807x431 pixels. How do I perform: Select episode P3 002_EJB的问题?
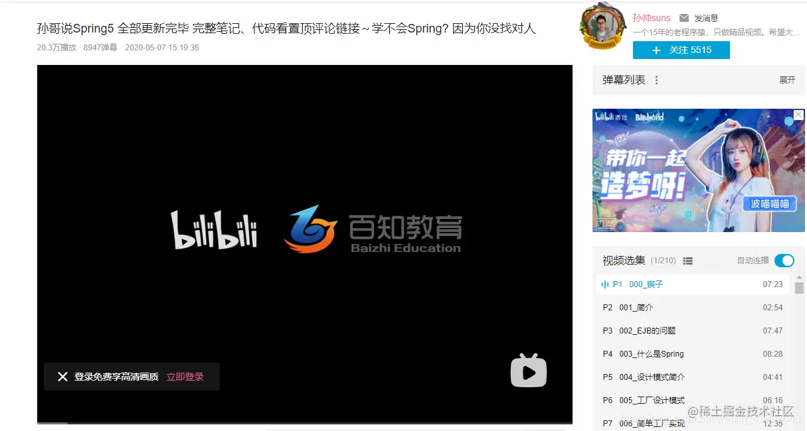click(x=693, y=331)
